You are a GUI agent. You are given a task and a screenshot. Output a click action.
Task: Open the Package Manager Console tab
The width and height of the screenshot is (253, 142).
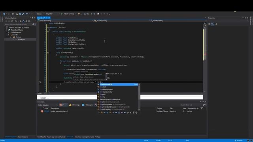(x=85, y=137)
